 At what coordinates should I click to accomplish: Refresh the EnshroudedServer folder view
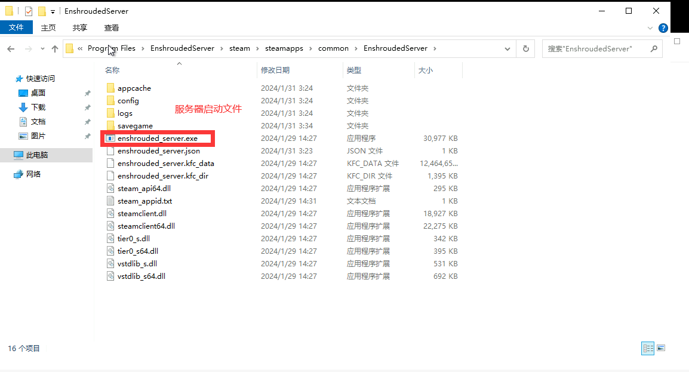point(525,49)
